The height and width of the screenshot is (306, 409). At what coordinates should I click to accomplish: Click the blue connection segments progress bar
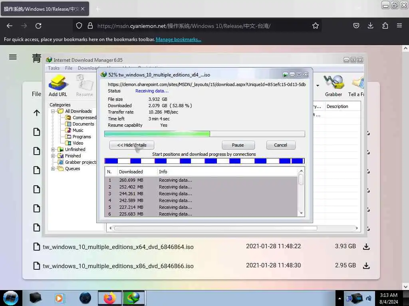pos(204,161)
